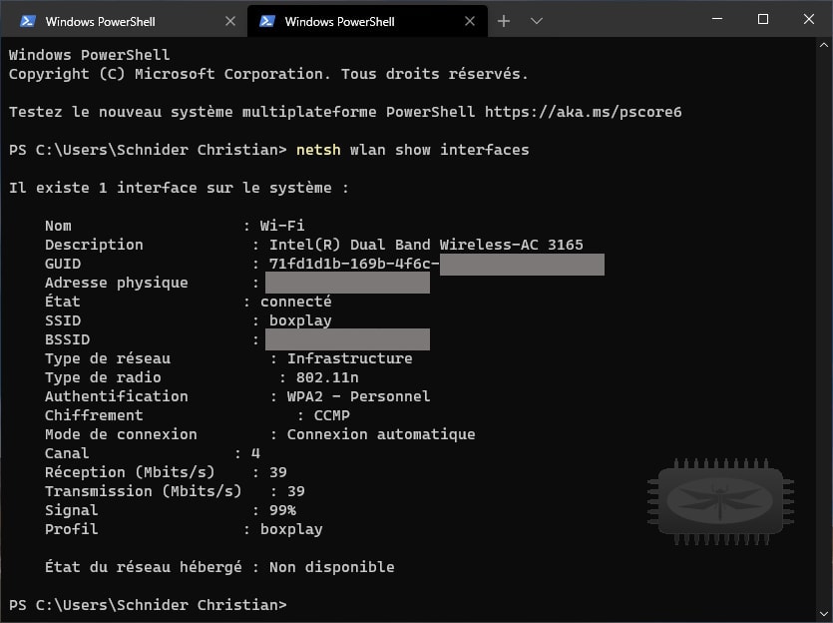
Task: Close the active second PowerShell tab
Action: [470, 21]
